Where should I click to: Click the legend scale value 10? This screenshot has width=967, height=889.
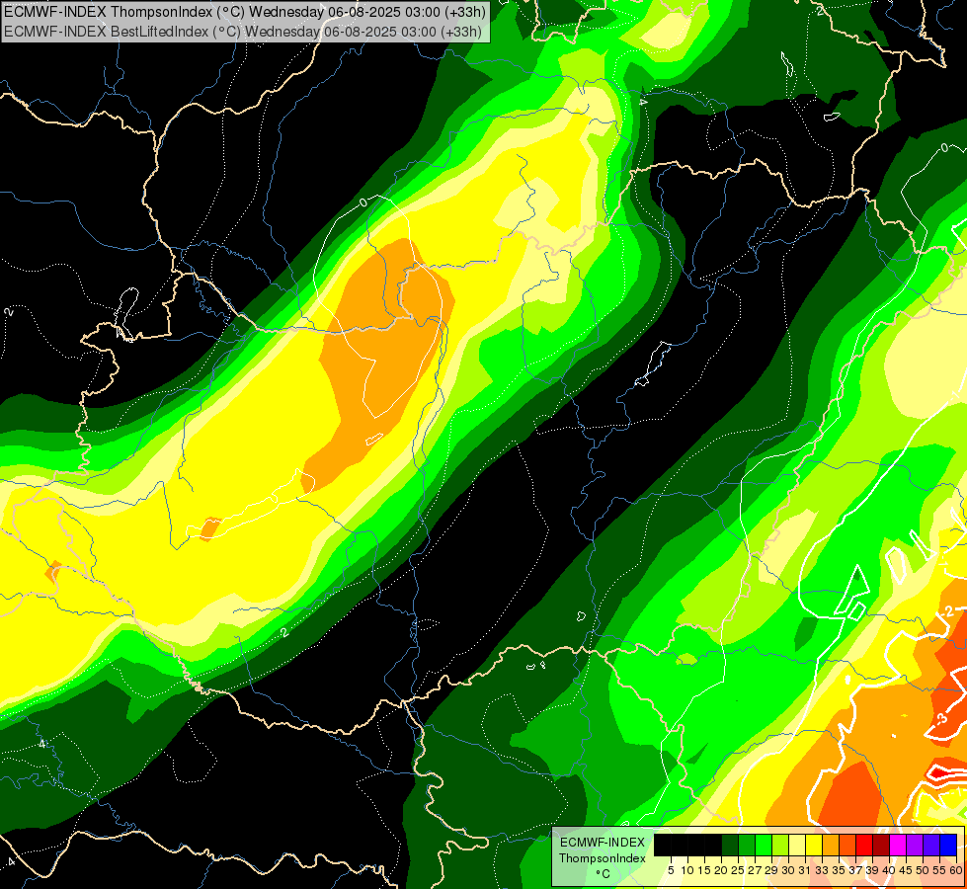pyautogui.click(x=687, y=870)
